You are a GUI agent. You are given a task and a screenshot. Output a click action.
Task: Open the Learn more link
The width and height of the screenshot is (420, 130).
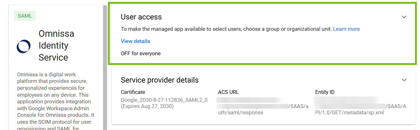346,29
